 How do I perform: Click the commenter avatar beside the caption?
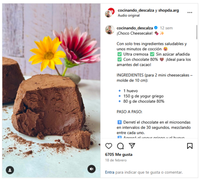[x=110, y=30]
